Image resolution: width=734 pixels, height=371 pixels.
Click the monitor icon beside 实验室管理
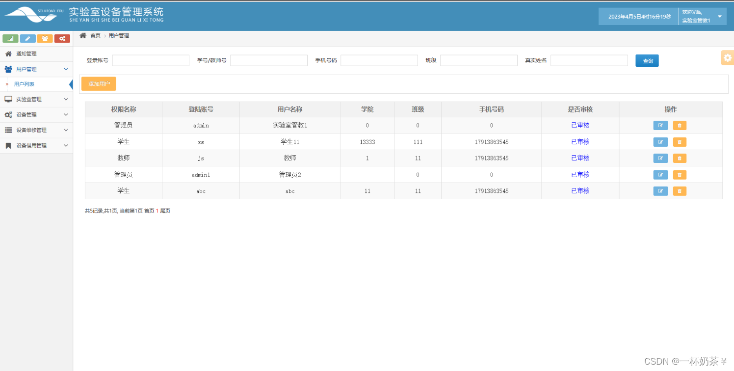pyautogui.click(x=8, y=99)
